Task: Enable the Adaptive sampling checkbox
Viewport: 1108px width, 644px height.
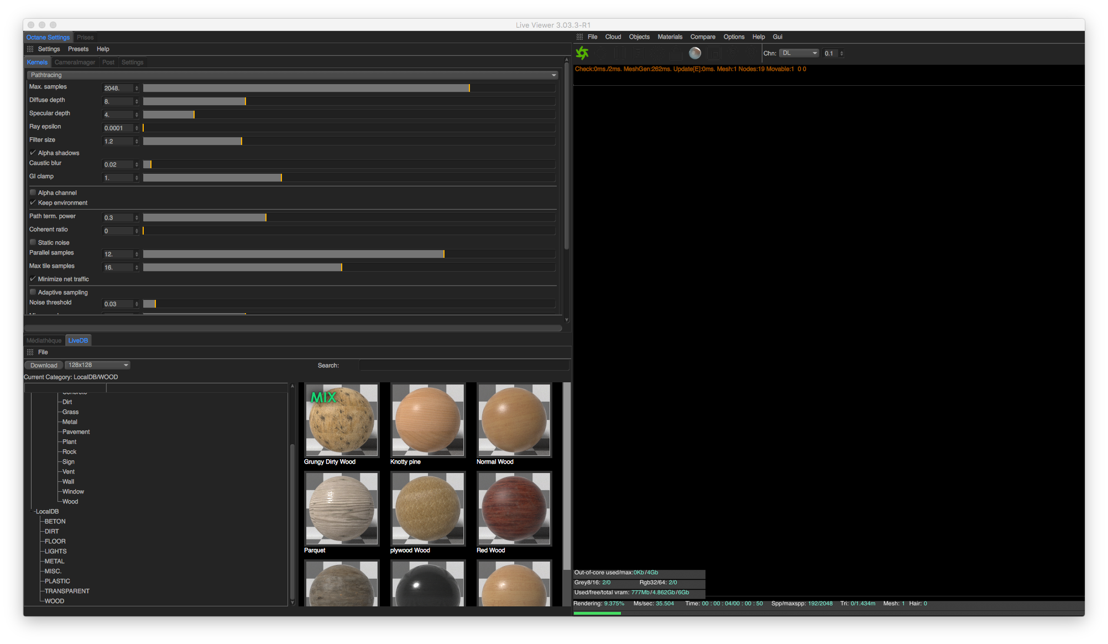Action: pos(33,292)
